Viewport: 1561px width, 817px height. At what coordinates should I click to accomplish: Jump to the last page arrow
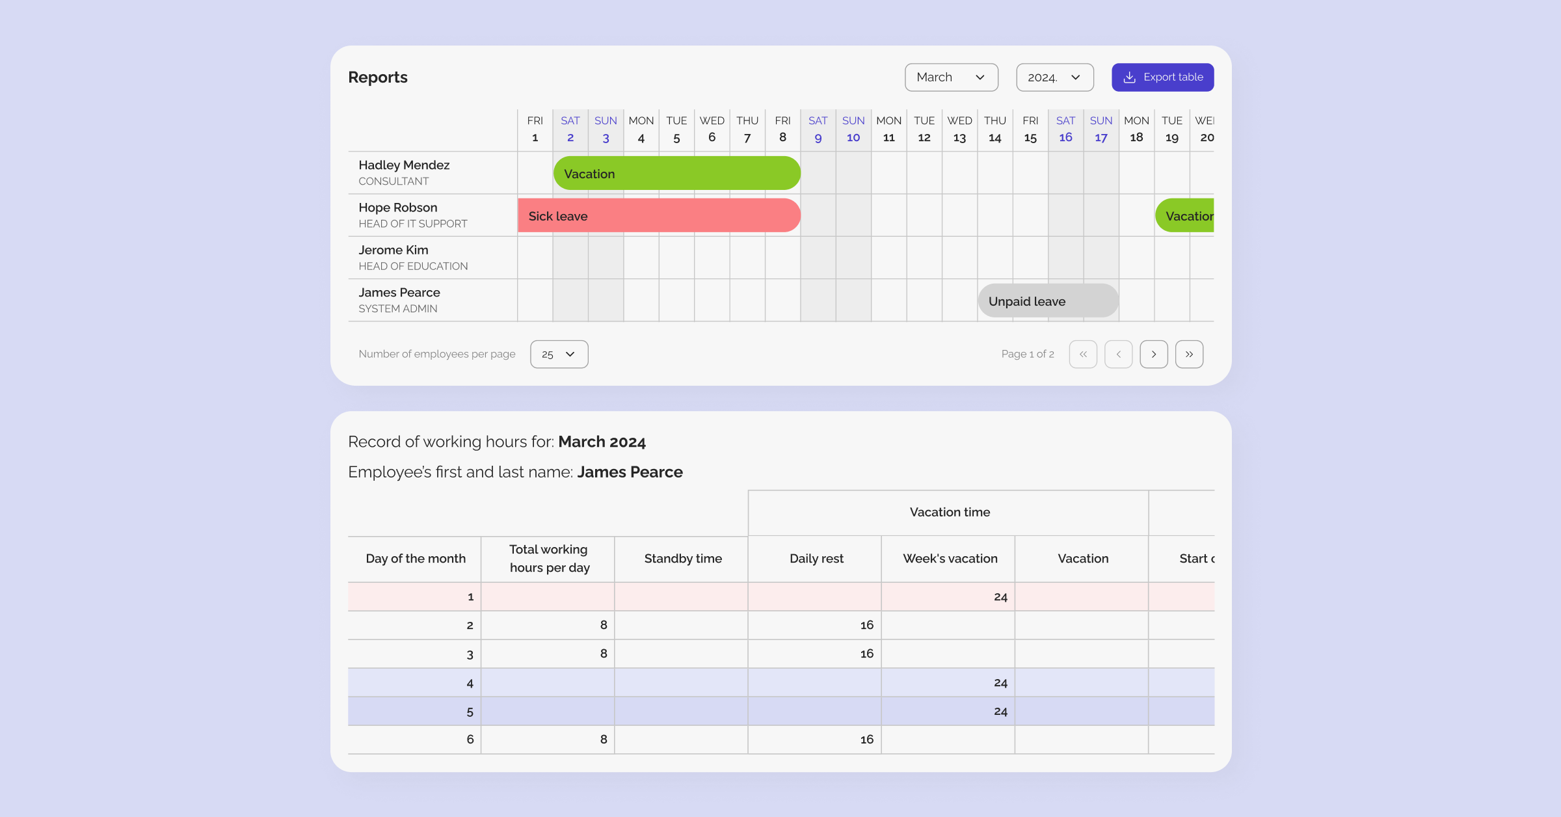(1189, 354)
